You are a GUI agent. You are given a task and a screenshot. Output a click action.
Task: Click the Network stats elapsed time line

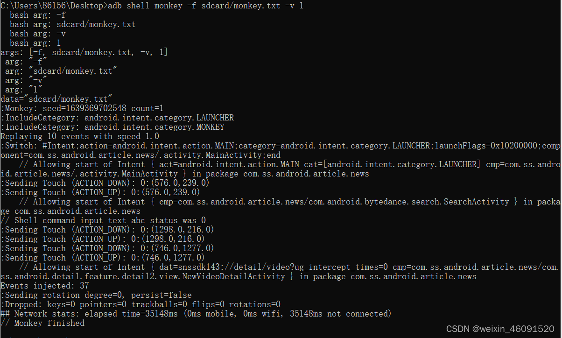point(196,314)
